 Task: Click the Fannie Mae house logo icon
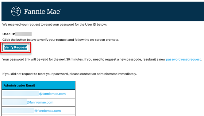tap(16, 11)
